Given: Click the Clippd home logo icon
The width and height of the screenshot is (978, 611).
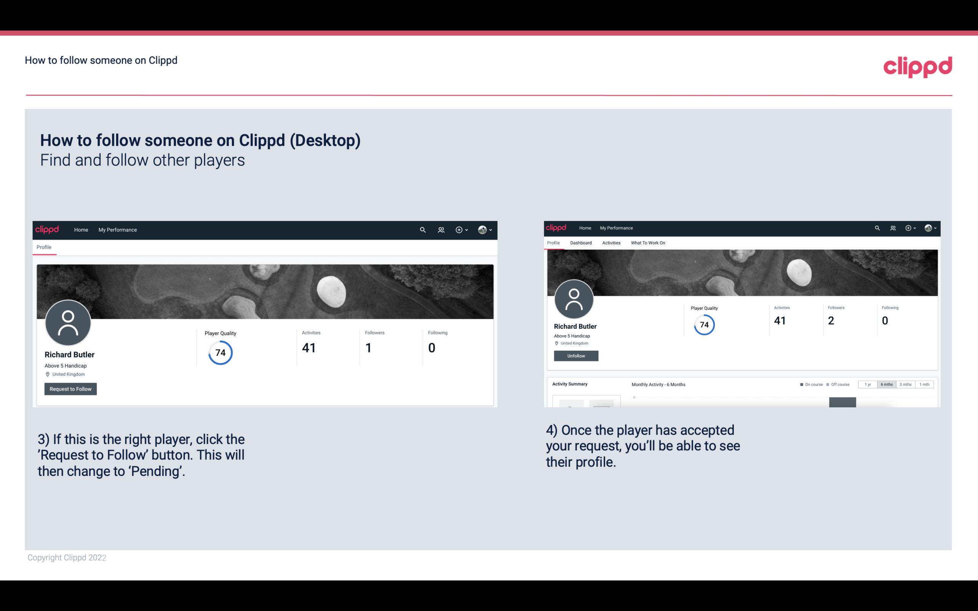Looking at the screenshot, I should coord(47,230).
